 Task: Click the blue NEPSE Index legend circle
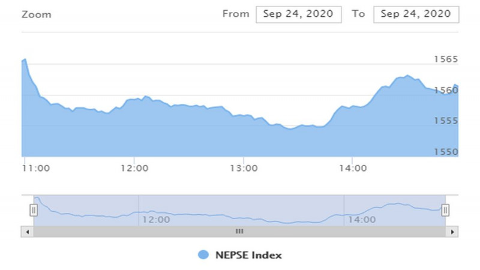tap(203, 254)
